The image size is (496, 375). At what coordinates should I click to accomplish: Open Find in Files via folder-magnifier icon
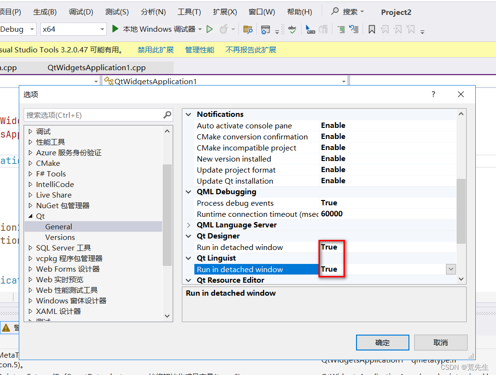click(247, 29)
